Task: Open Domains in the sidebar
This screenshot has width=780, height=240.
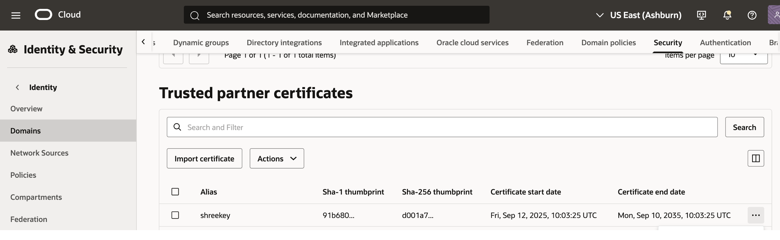Action: (68, 131)
